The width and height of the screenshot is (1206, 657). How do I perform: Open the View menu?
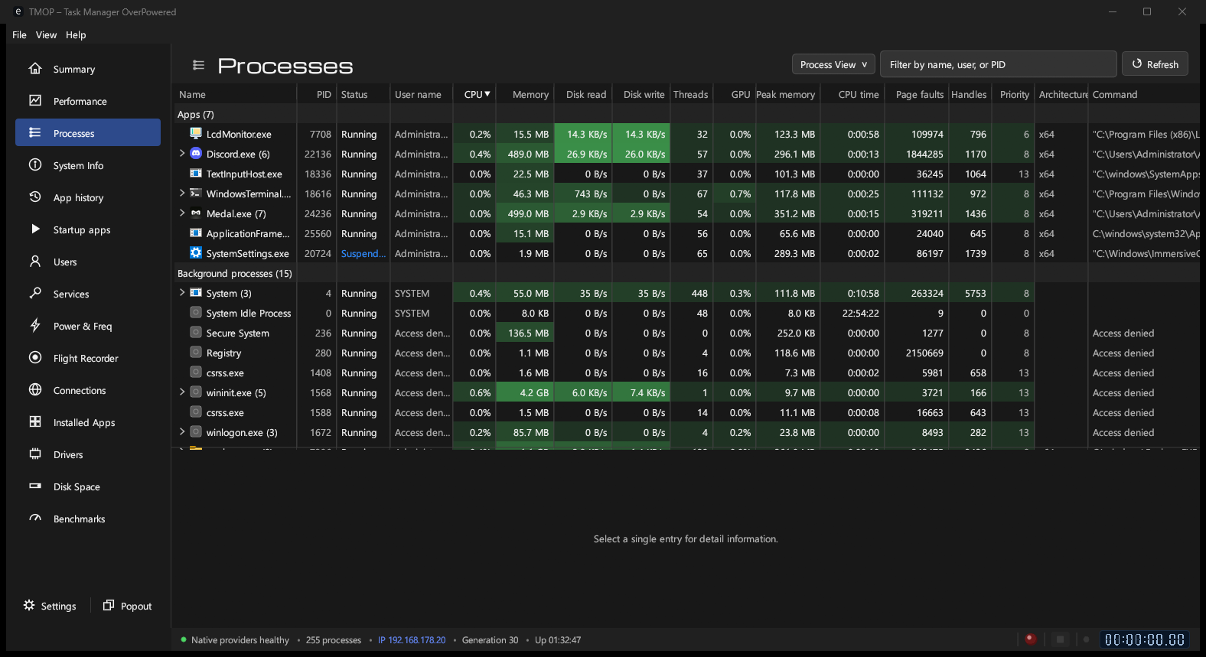click(x=46, y=35)
